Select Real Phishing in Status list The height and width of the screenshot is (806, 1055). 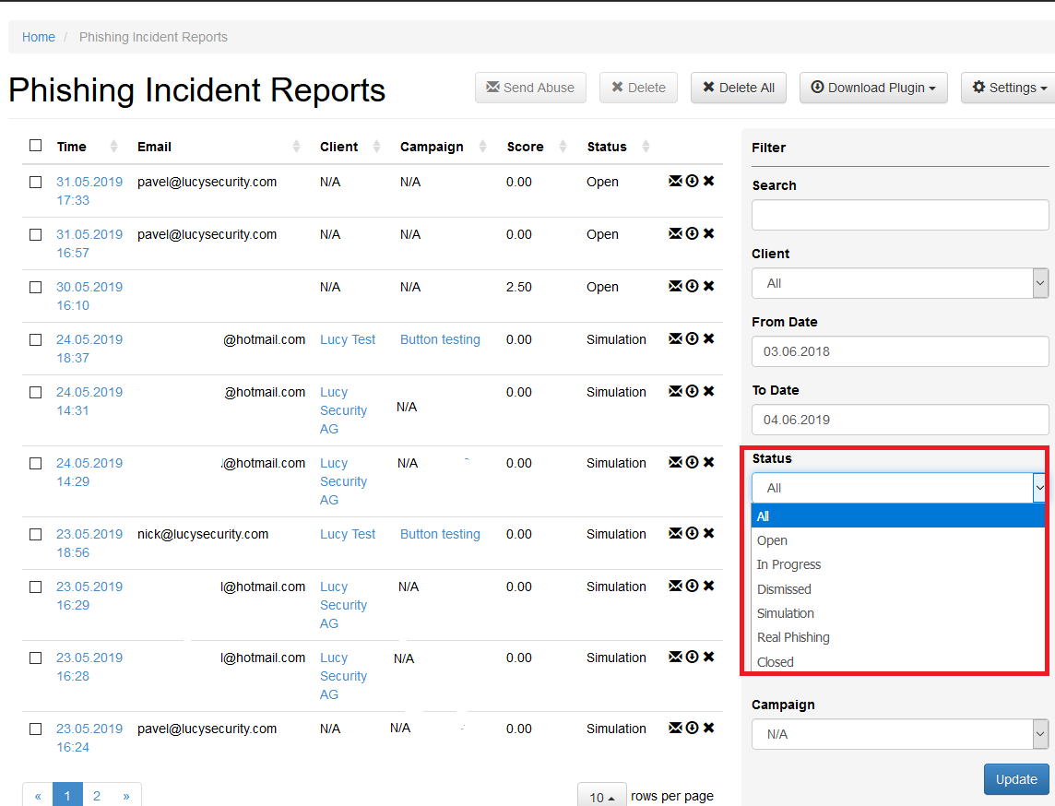coord(792,637)
